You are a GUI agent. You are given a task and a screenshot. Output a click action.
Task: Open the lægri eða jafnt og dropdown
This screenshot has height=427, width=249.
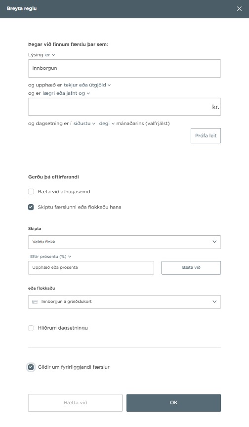[66, 93]
